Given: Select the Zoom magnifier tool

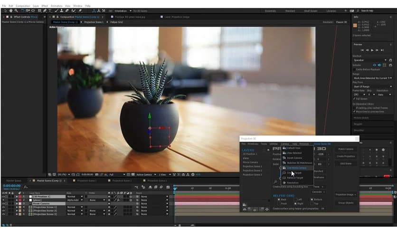Looking at the screenshot, I should [x=16, y=11].
